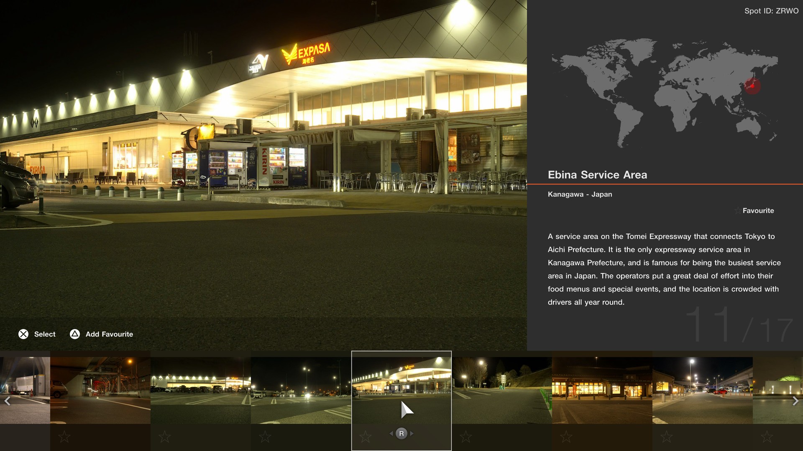The width and height of the screenshot is (803, 451).
Task: Click the red location marker on Japan
Action: (752, 86)
